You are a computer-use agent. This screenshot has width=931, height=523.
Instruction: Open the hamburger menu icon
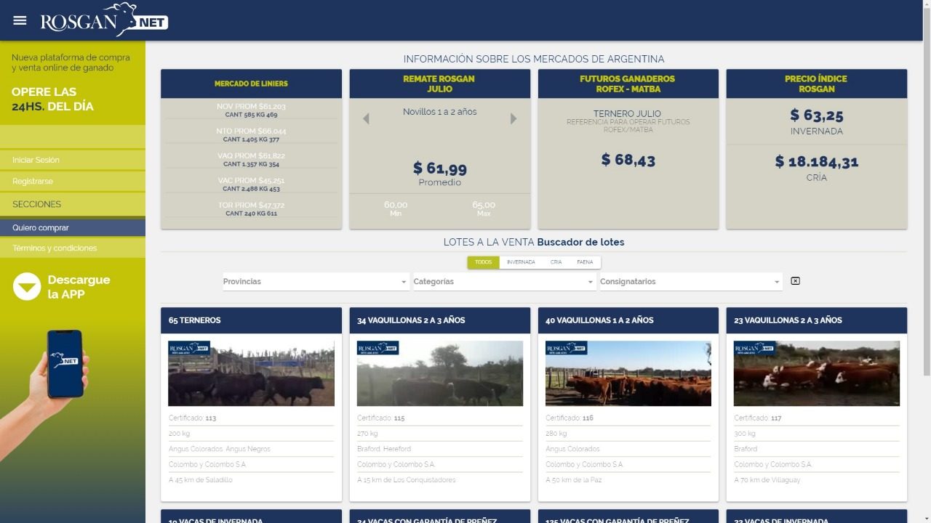20,20
